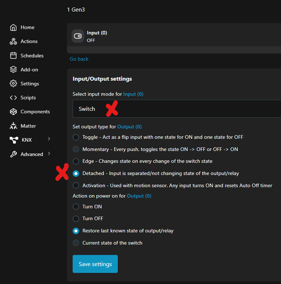Click the Home icon in sidebar
Image resolution: width=281 pixels, height=284 pixels.
pos(13,28)
